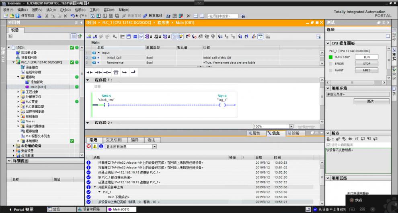
Task: Toggle error messages filter
Action: tap(88, 146)
